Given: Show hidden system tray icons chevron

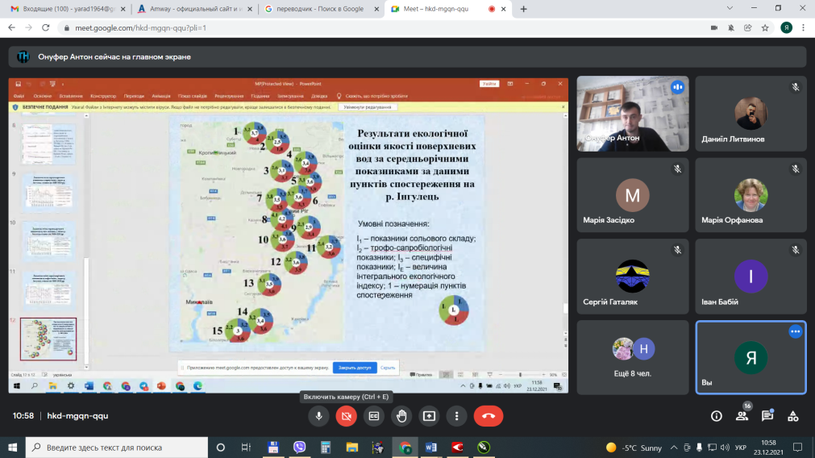Looking at the screenshot, I should coord(674,448).
